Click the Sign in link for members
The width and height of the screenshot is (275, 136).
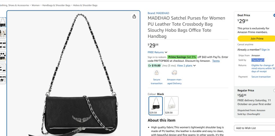(266, 50)
